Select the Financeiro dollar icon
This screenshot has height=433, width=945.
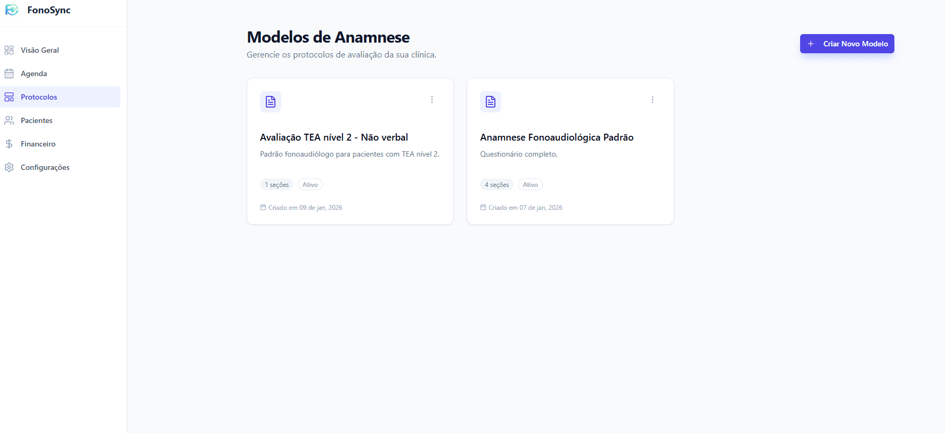9,143
